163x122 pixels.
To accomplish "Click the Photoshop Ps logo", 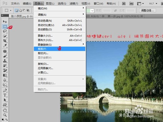I will tap(5, 4).
